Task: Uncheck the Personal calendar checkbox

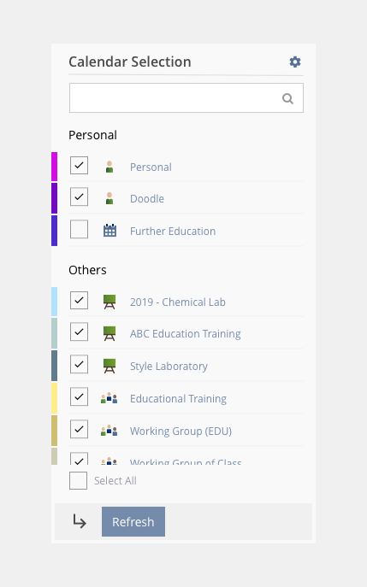Action: coord(79,166)
